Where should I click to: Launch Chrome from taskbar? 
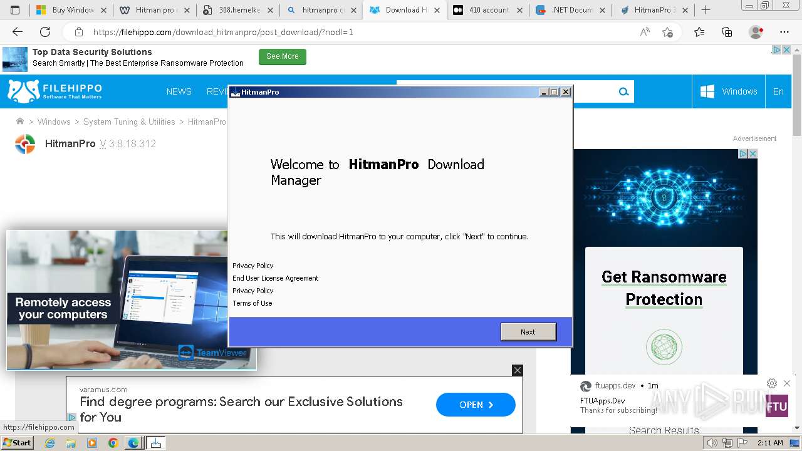click(113, 443)
